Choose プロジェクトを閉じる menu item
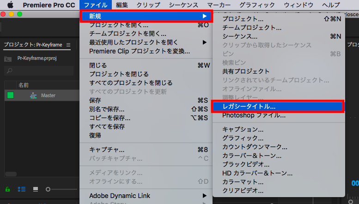The width and height of the screenshot is (359, 204). tap(146, 74)
